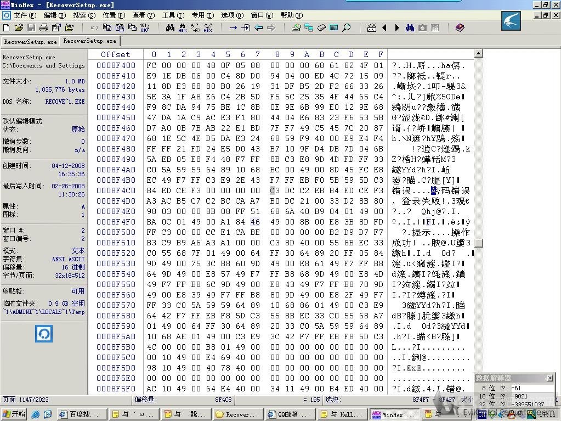Viewport: 561px width, 421px height.
Task: Switch to 百度搜 taskbar window
Action: click(x=82, y=414)
